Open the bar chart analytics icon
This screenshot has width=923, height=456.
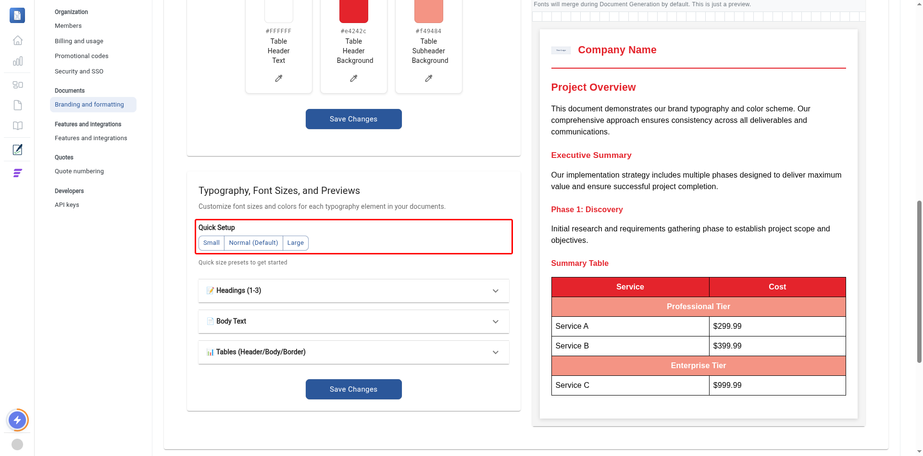tap(17, 61)
